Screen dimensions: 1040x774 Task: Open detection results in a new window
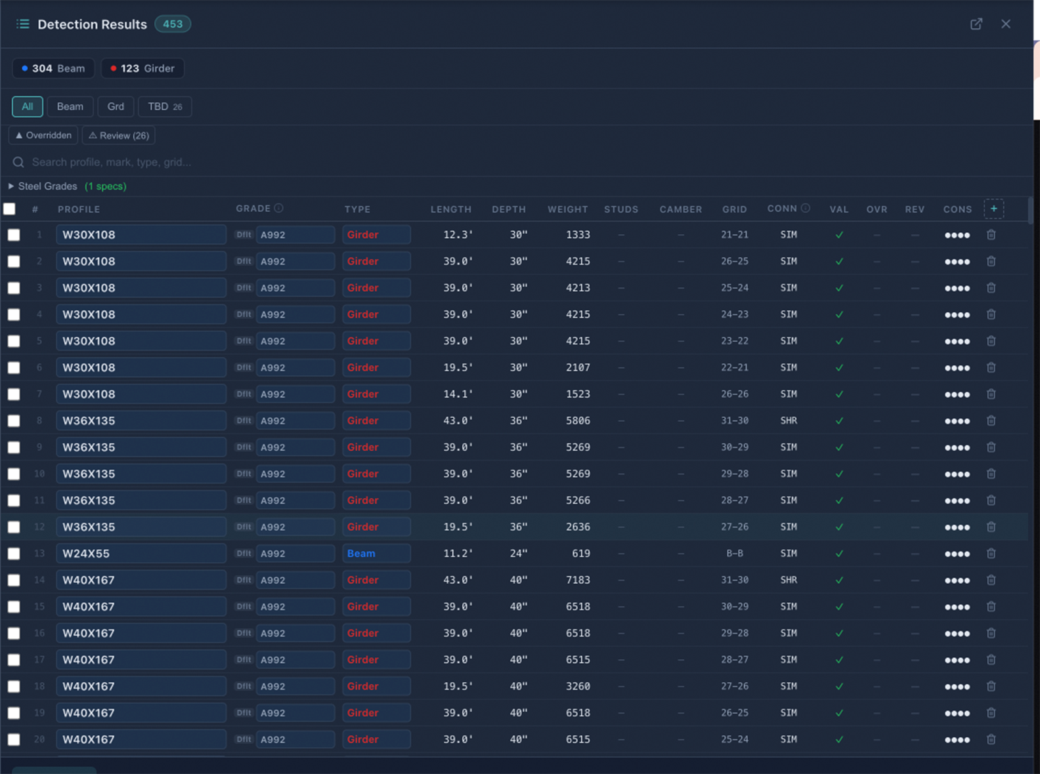tap(976, 24)
